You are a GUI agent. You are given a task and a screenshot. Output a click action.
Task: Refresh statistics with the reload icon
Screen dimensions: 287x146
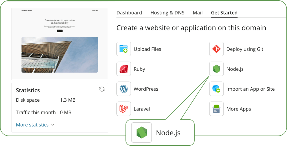pyautogui.click(x=102, y=89)
